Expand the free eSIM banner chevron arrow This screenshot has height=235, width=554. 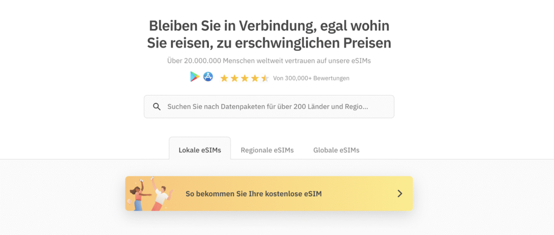[400, 193]
